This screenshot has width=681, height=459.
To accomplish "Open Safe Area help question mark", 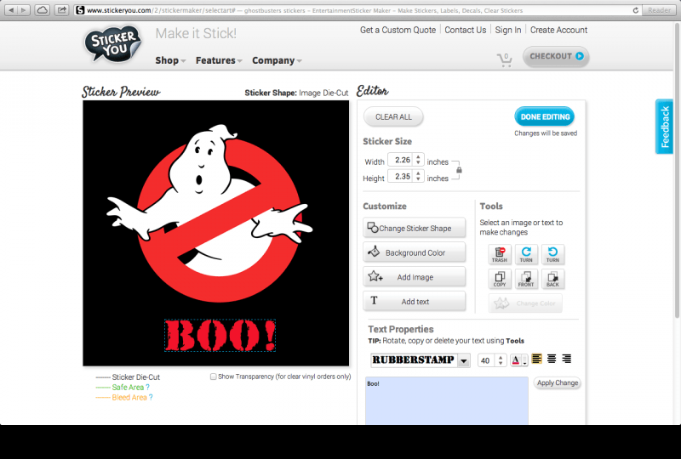I will (x=147, y=387).
